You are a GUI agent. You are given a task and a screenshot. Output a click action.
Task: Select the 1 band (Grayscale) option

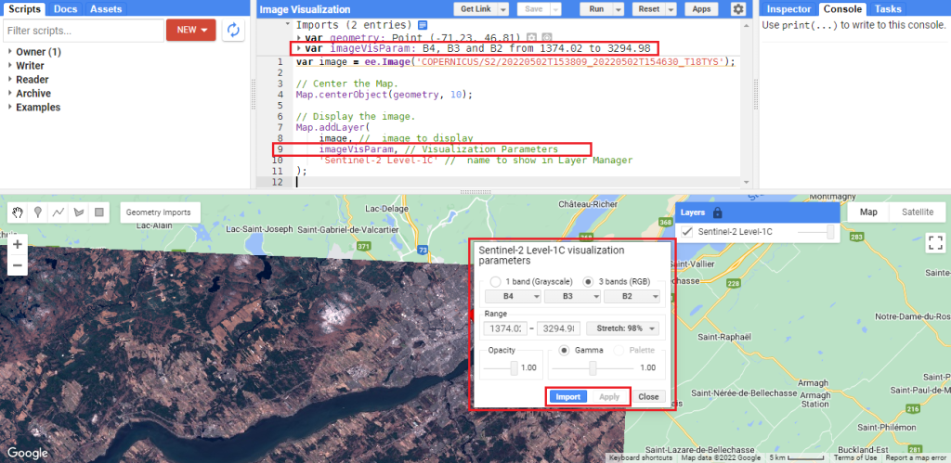click(495, 281)
